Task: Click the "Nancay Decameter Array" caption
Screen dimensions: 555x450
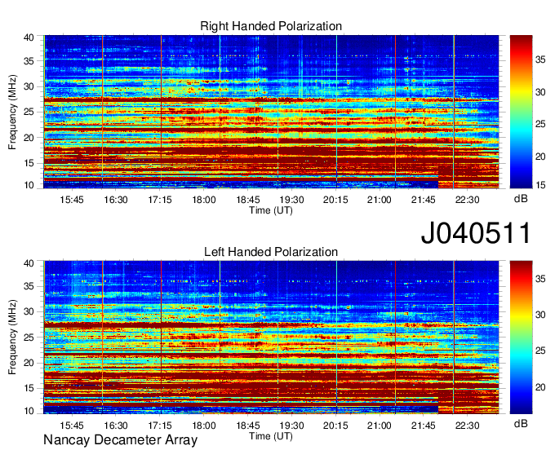Action: (x=120, y=440)
